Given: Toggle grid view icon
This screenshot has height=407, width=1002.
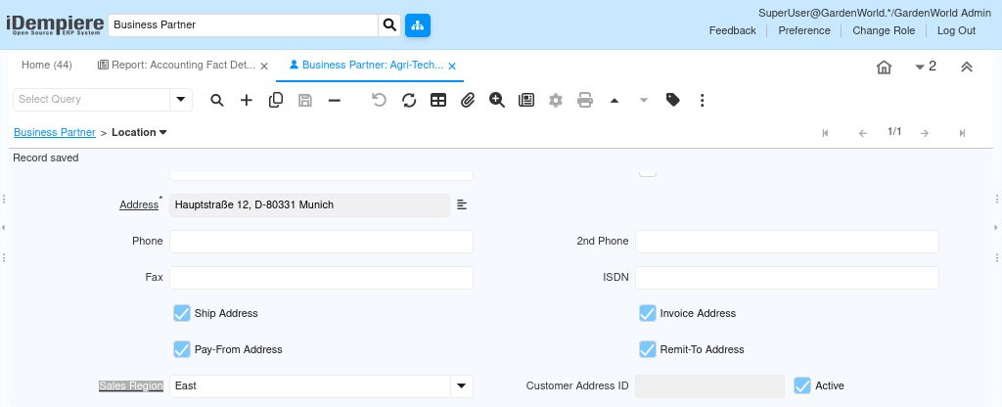Looking at the screenshot, I should [x=438, y=100].
